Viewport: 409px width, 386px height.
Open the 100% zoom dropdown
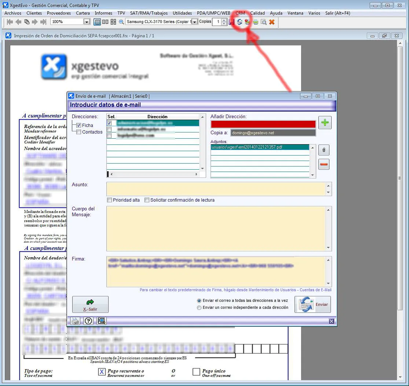86,22
